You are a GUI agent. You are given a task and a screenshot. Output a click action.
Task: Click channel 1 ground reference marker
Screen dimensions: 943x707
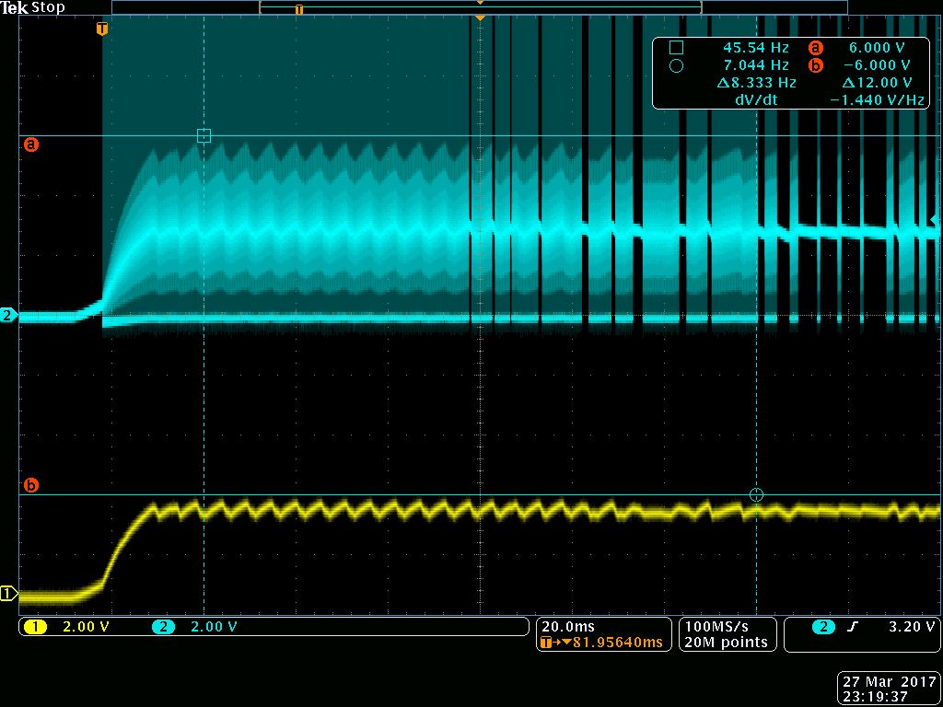point(8,594)
